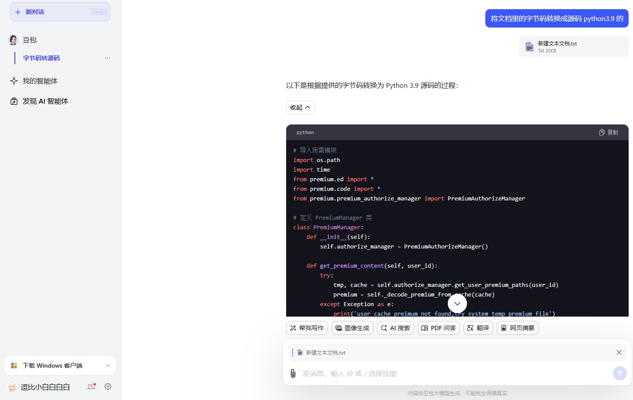Click code line 'class PremiumManager:'

(328, 228)
